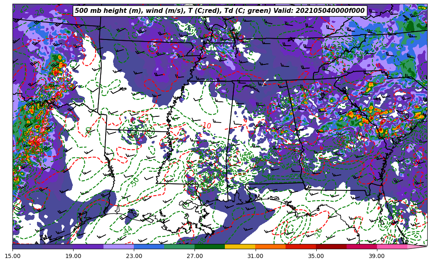
Task: Click the blue colorbar segment
Action: 149,246
